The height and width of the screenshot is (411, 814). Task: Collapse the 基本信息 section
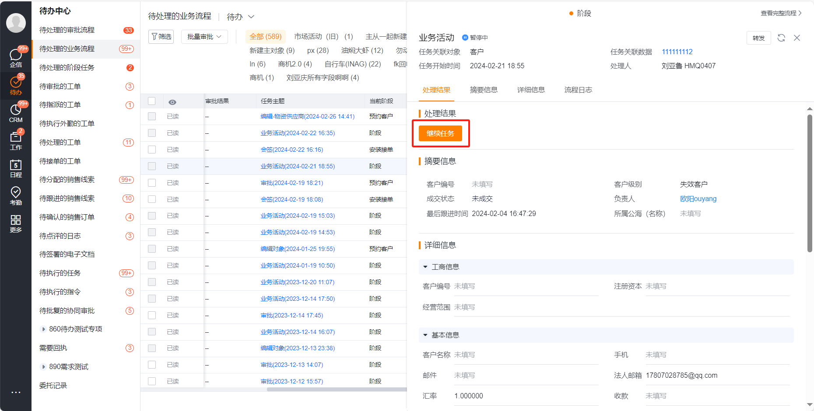pos(425,335)
